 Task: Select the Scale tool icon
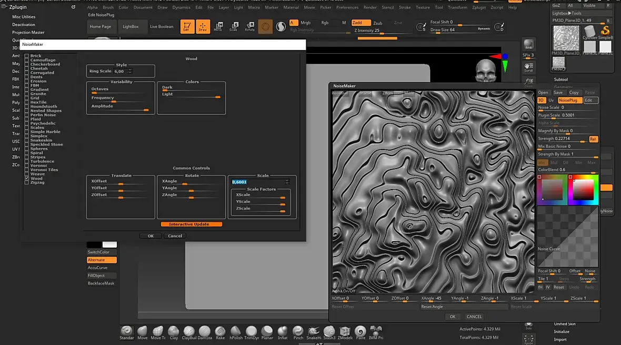point(233,26)
